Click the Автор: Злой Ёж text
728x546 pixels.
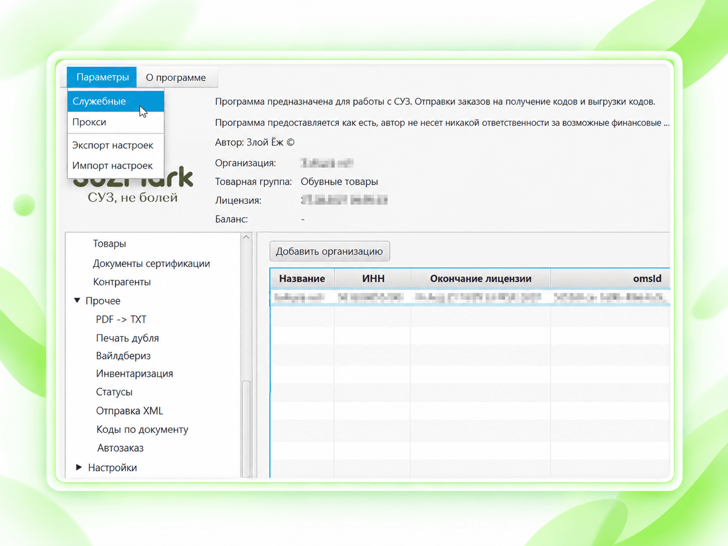(x=255, y=142)
